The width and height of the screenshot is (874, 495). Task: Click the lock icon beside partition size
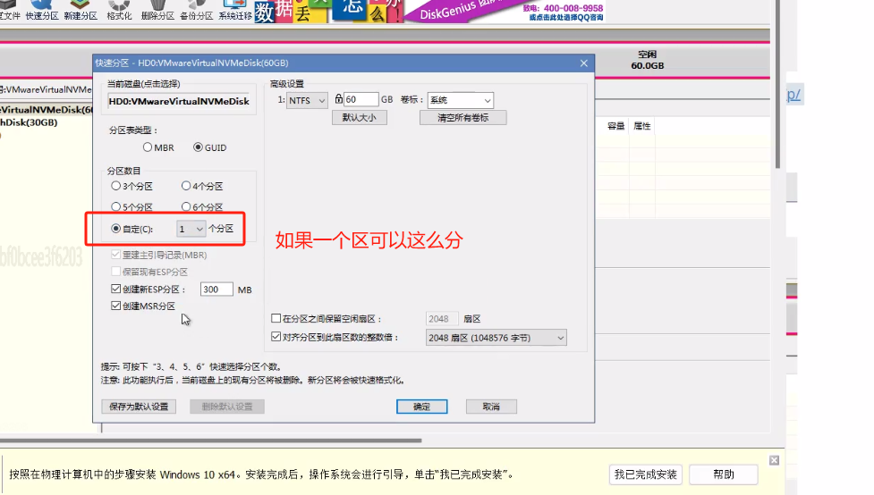click(x=338, y=99)
